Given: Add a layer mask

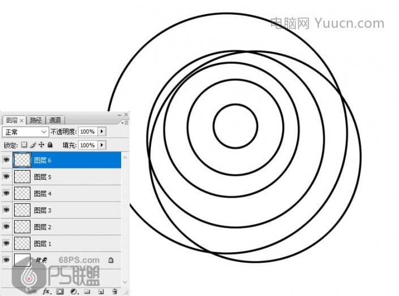Looking at the screenshot, I should coord(60,291).
